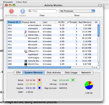
Task: Open Wikipedia bookmark in browser behind
Action: tap(8, 2)
